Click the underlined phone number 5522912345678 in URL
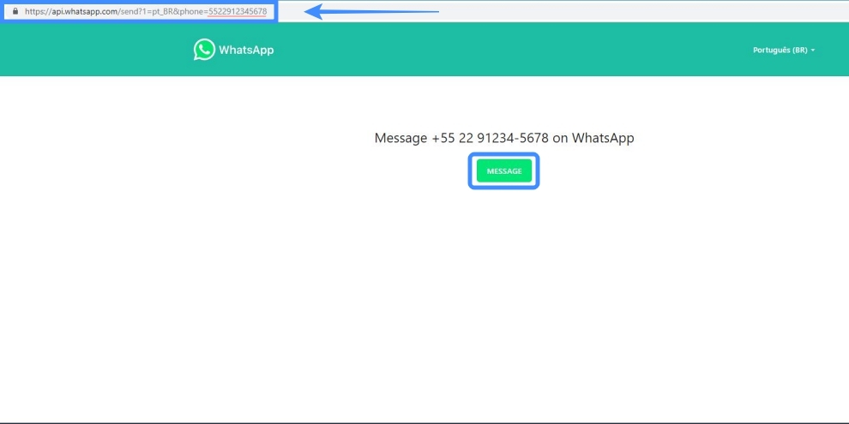This screenshot has width=849, height=424. click(238, 11)
